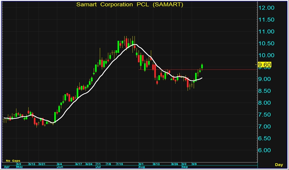
Task: Select the 11.00 price axis label
Action: point(266,32)
